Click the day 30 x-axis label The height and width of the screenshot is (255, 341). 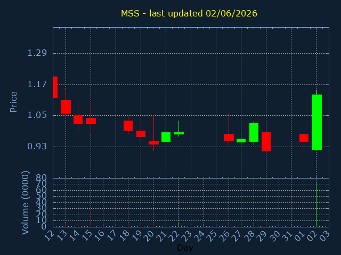(x=275, y=235)
